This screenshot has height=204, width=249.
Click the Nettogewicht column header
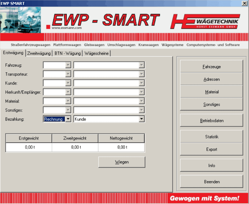point(121,138)
